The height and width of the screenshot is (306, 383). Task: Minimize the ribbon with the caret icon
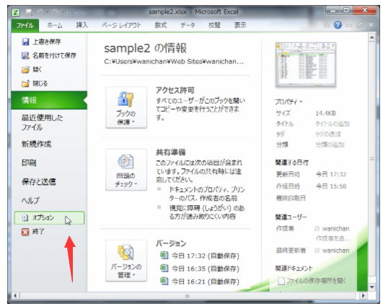pos(327,25)
